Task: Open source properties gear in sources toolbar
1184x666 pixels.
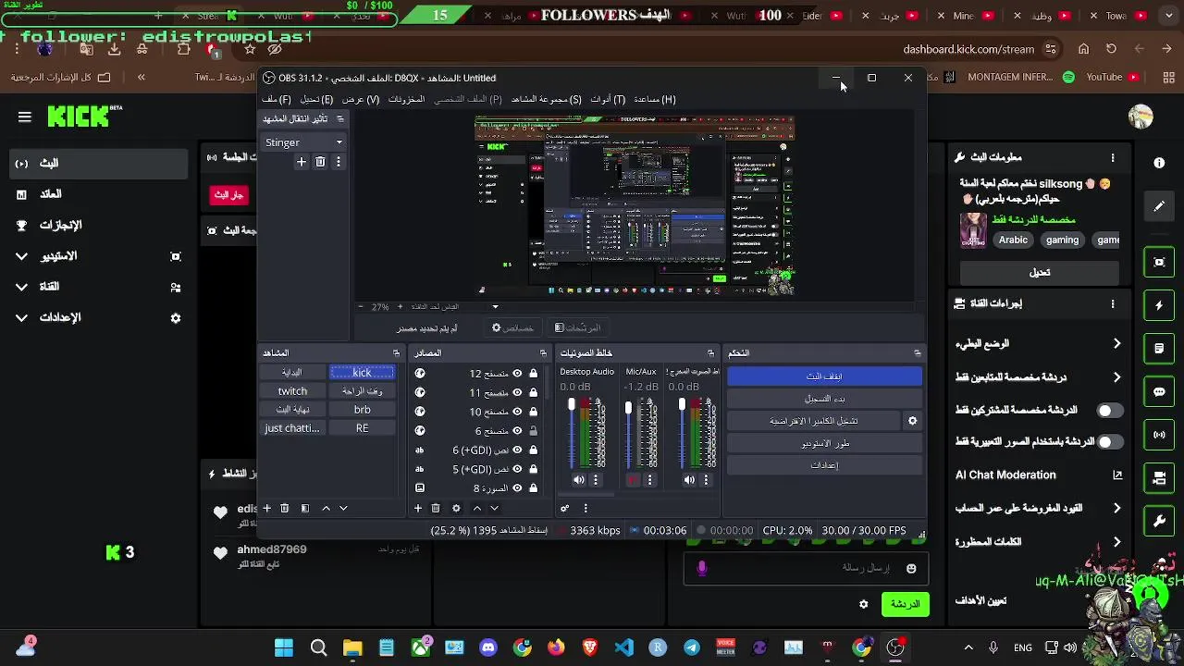Action: click(456, 508)
